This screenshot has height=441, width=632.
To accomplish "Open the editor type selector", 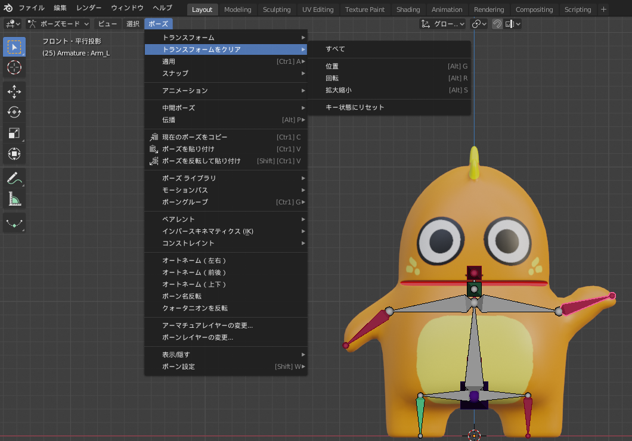I will [x=13, y=24].
